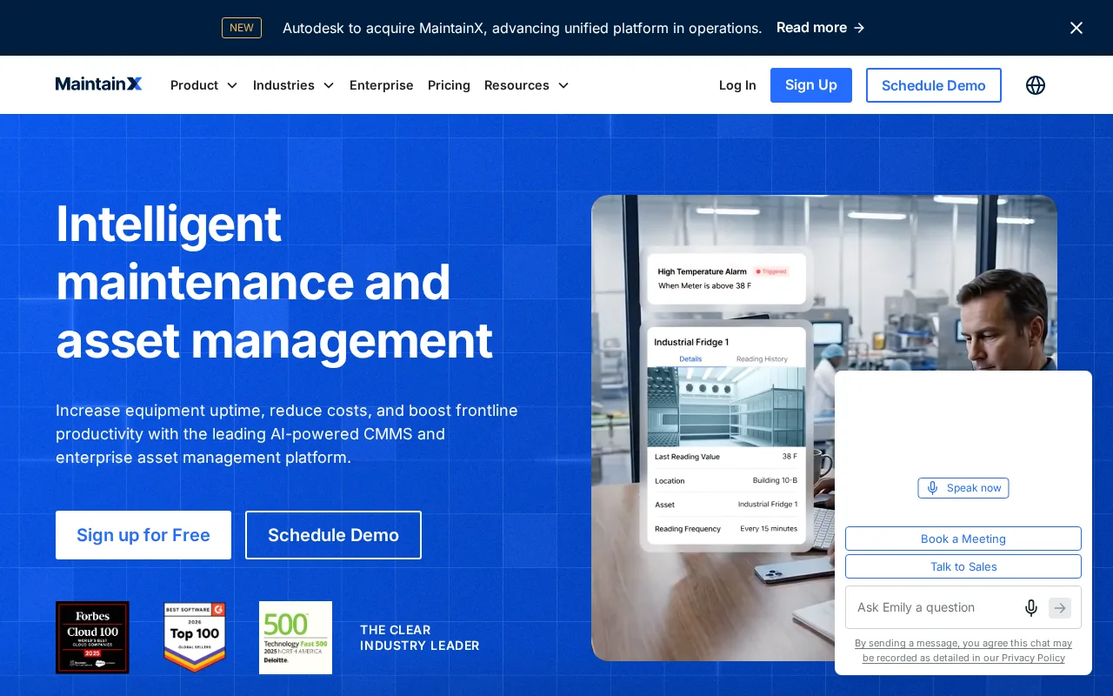Viewport: 1113px width, 696px height.
Task: Open the Enterprise page
Action: point(382,85)
